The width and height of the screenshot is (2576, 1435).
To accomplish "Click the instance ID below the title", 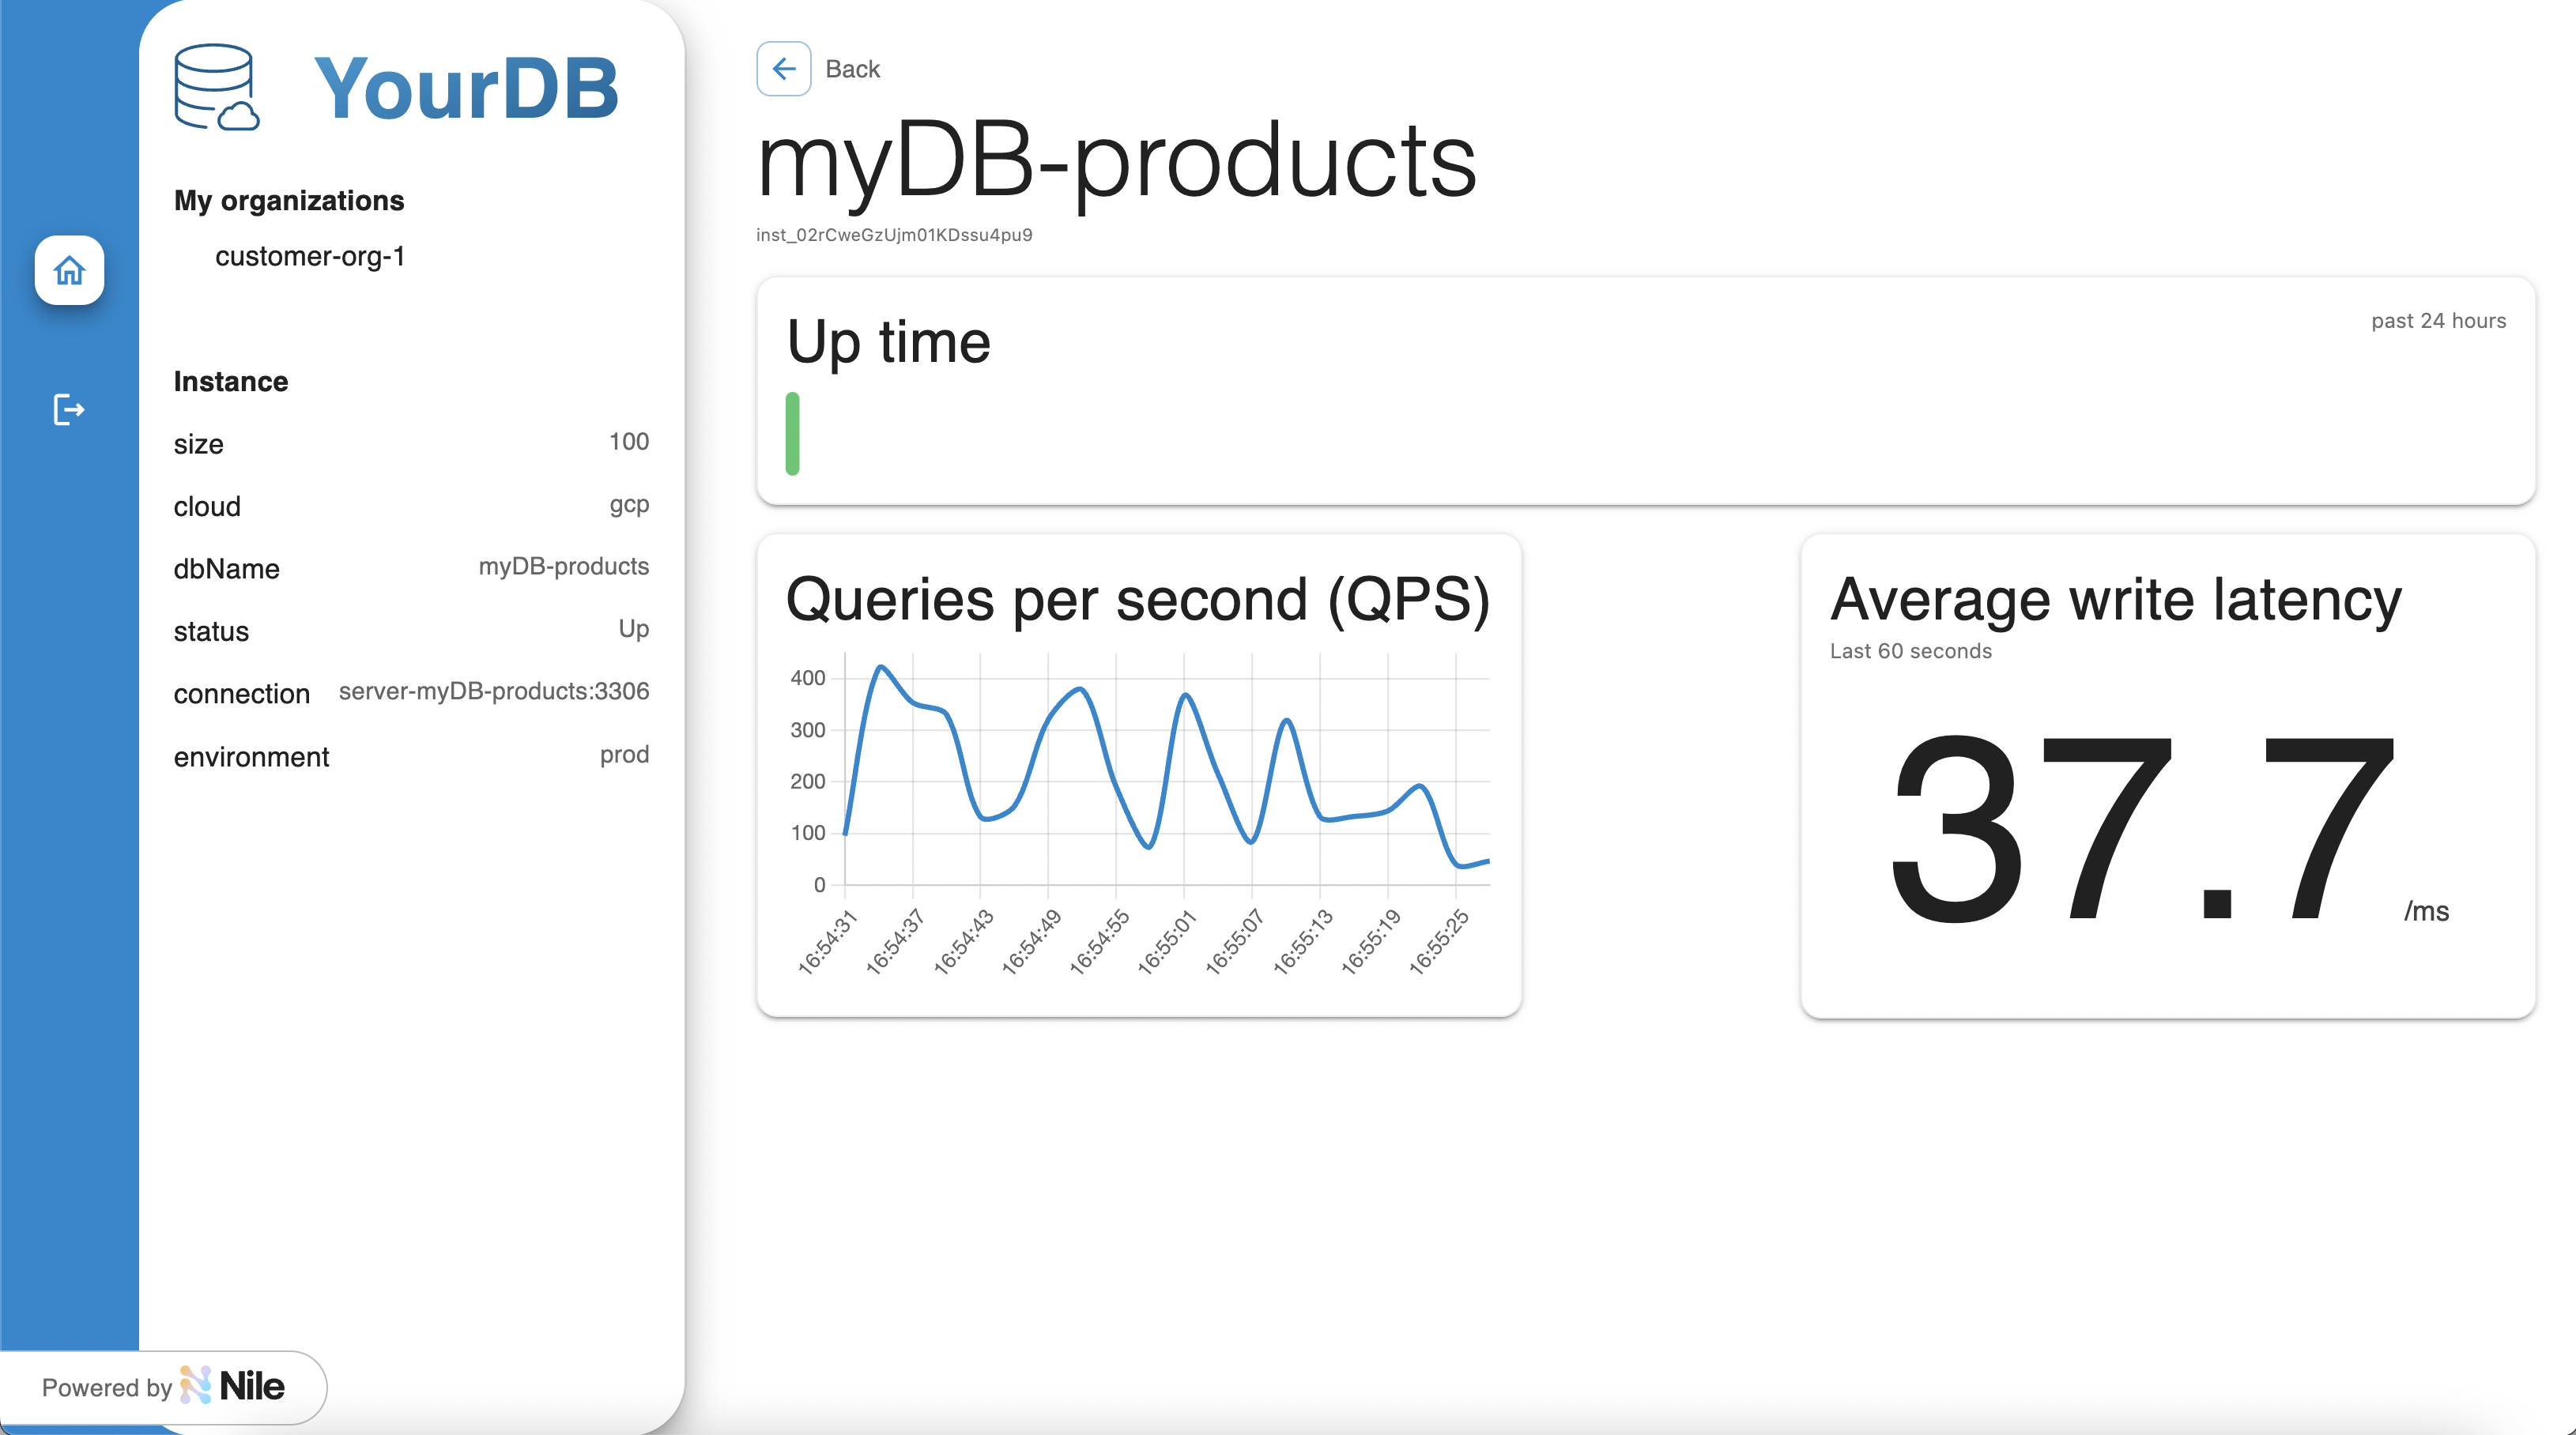I will tap(894, 235).
